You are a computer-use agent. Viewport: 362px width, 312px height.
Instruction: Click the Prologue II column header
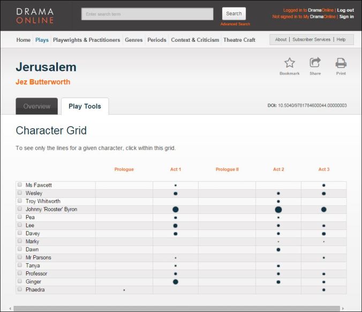(227, 169)
